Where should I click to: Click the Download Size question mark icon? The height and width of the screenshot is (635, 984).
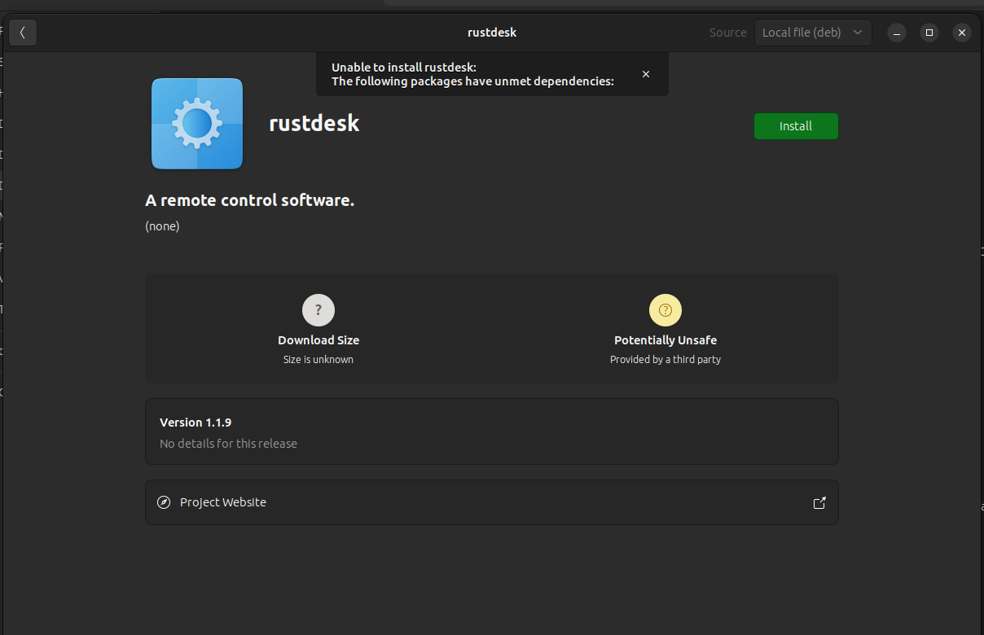pyautogui.click(x=318, y=310)
